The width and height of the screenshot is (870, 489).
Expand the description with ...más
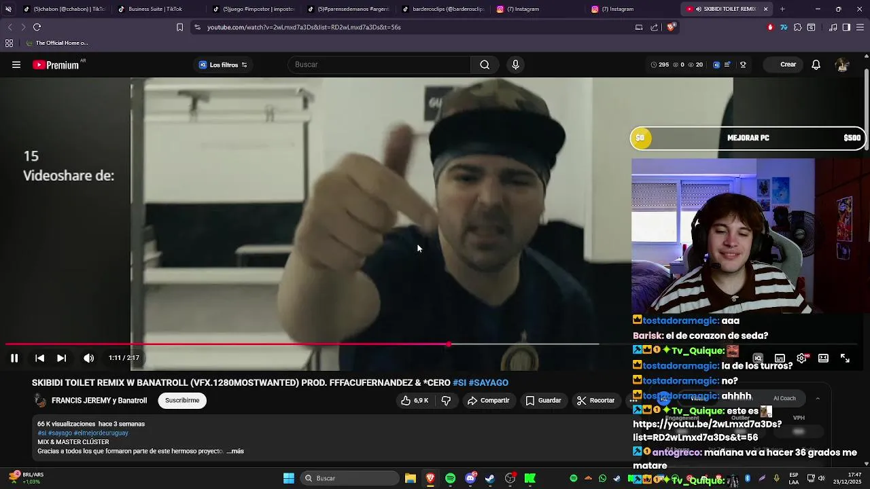235,451
